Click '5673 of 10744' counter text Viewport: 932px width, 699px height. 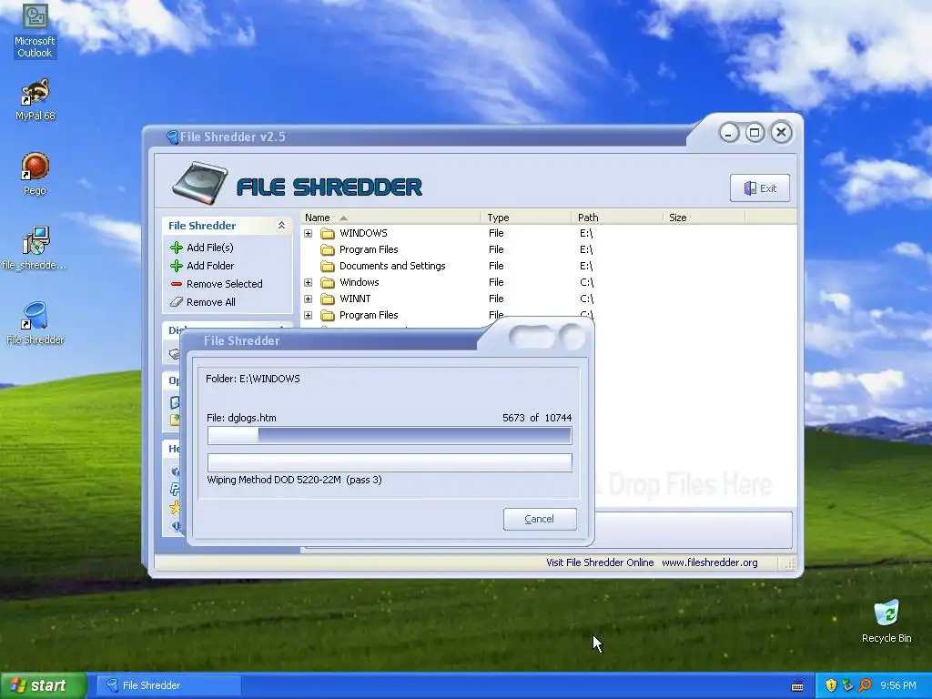pos(537,418)
